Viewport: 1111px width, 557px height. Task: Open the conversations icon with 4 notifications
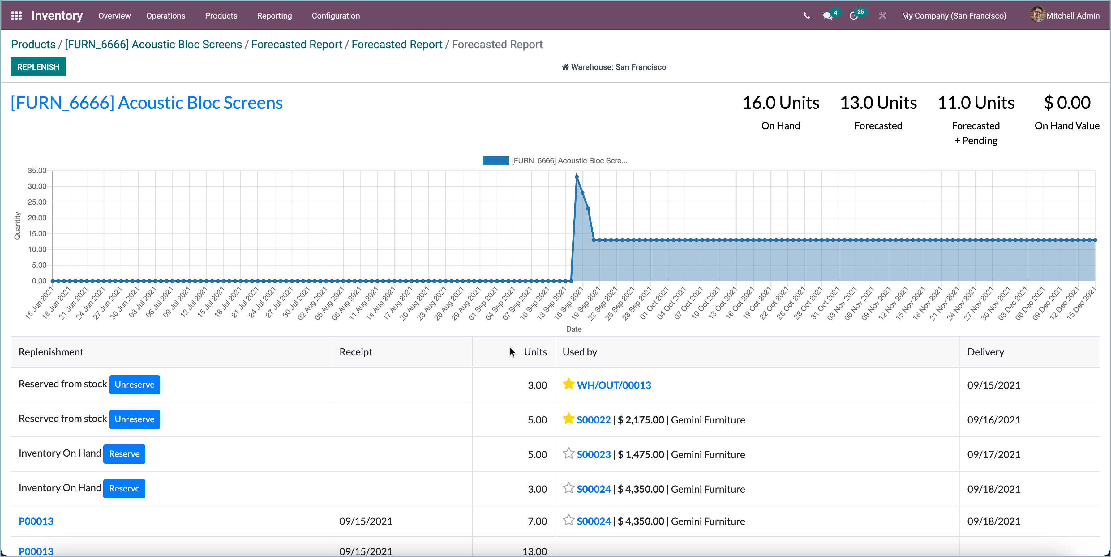(x=828, y=15)
